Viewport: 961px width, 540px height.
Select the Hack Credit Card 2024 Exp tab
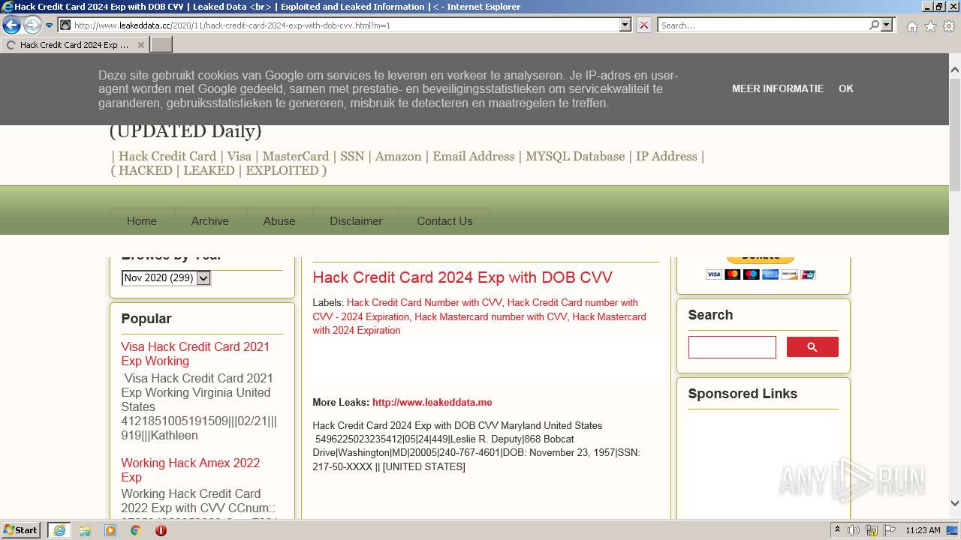tap(74, 45)
